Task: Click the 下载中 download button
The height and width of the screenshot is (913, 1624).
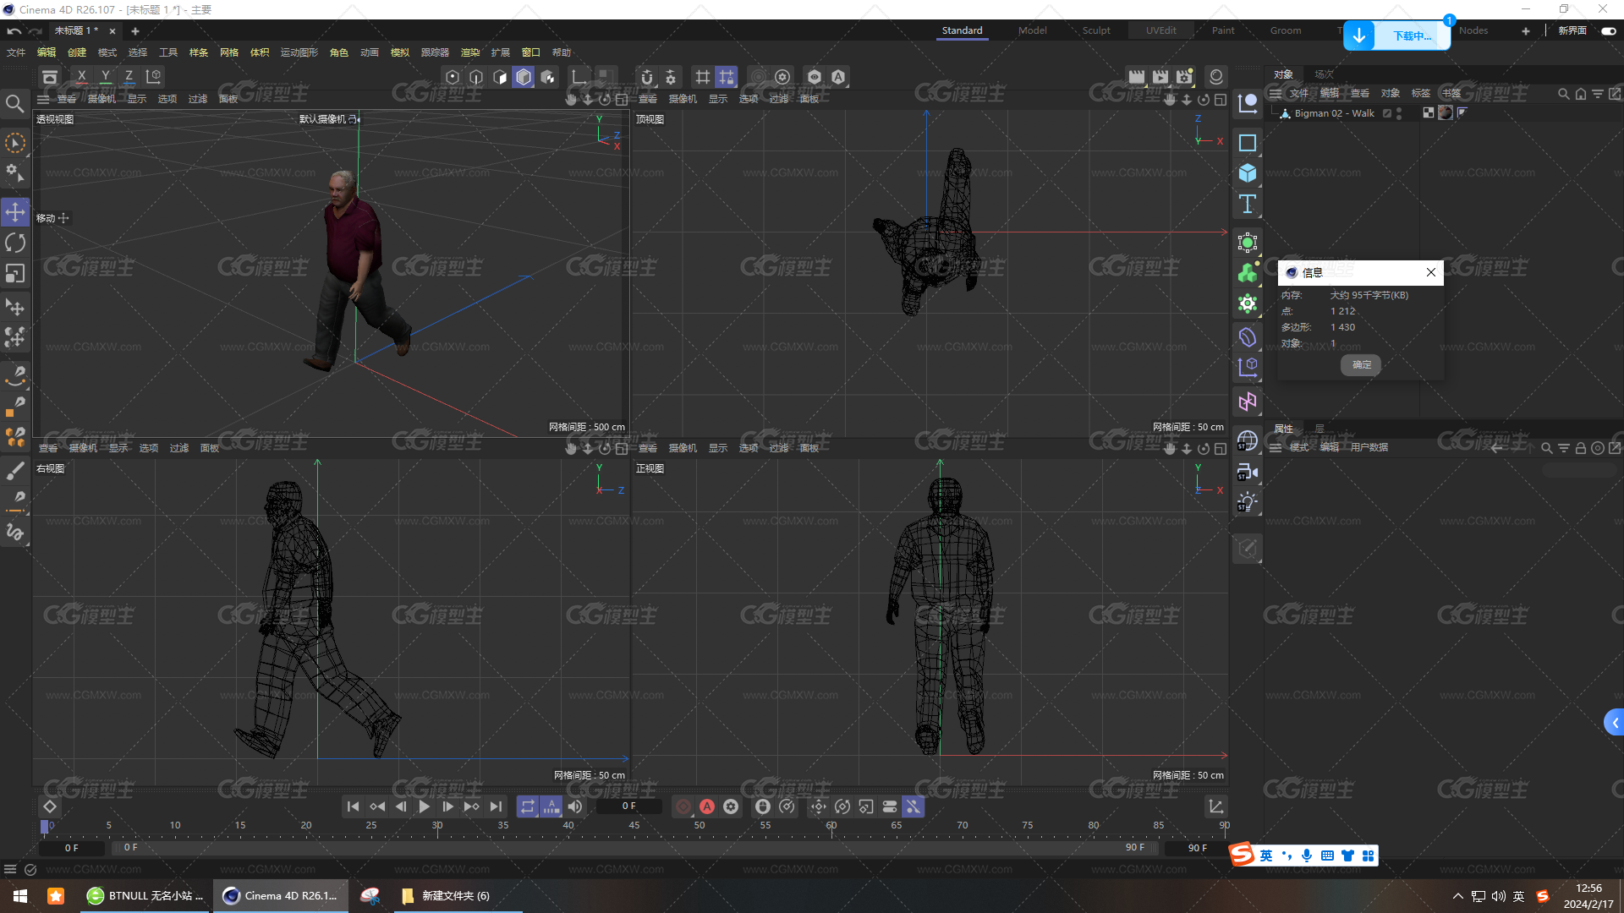Action: click(x=1396, y=36)
